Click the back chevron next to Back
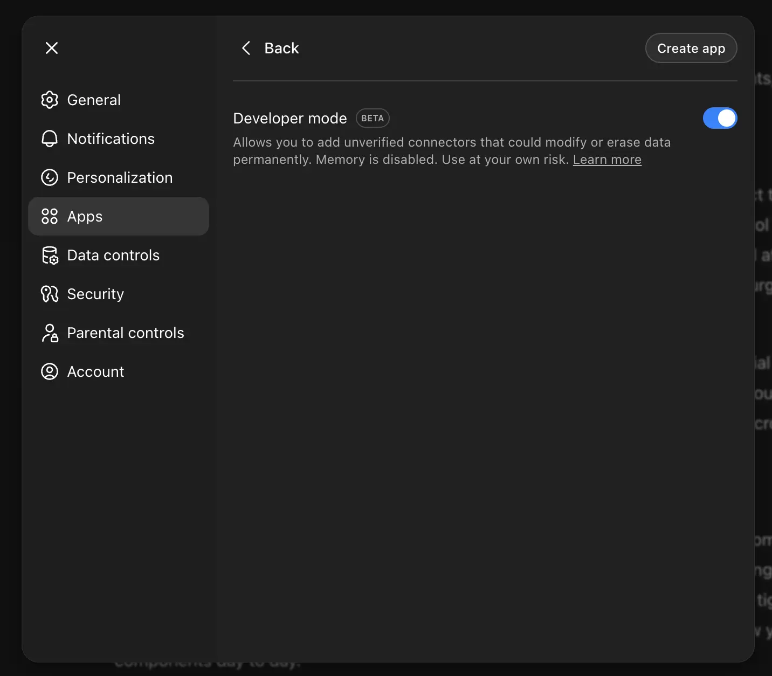 click(246, 48)
